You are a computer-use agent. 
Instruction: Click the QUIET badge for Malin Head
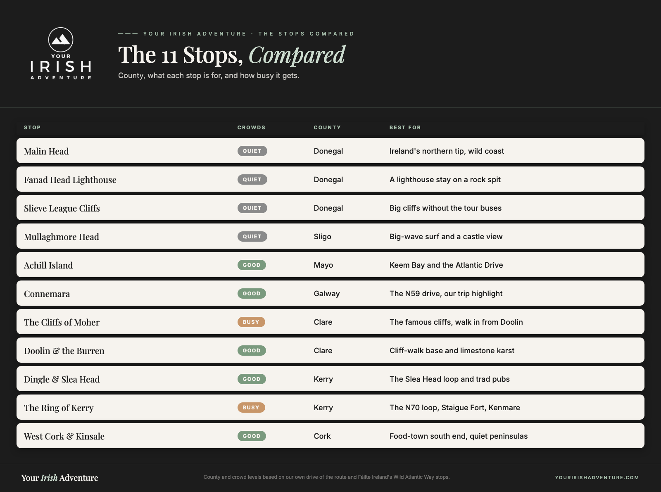[252, 151]
